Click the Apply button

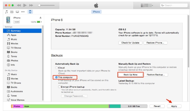tap(174, 106)
